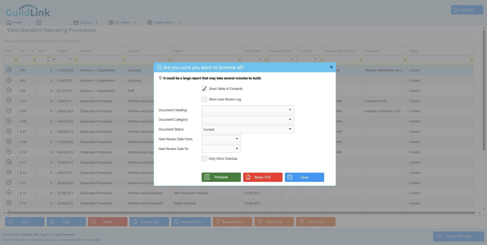
Task: Click the Make PDF button
Action: [x=263, y=177]
